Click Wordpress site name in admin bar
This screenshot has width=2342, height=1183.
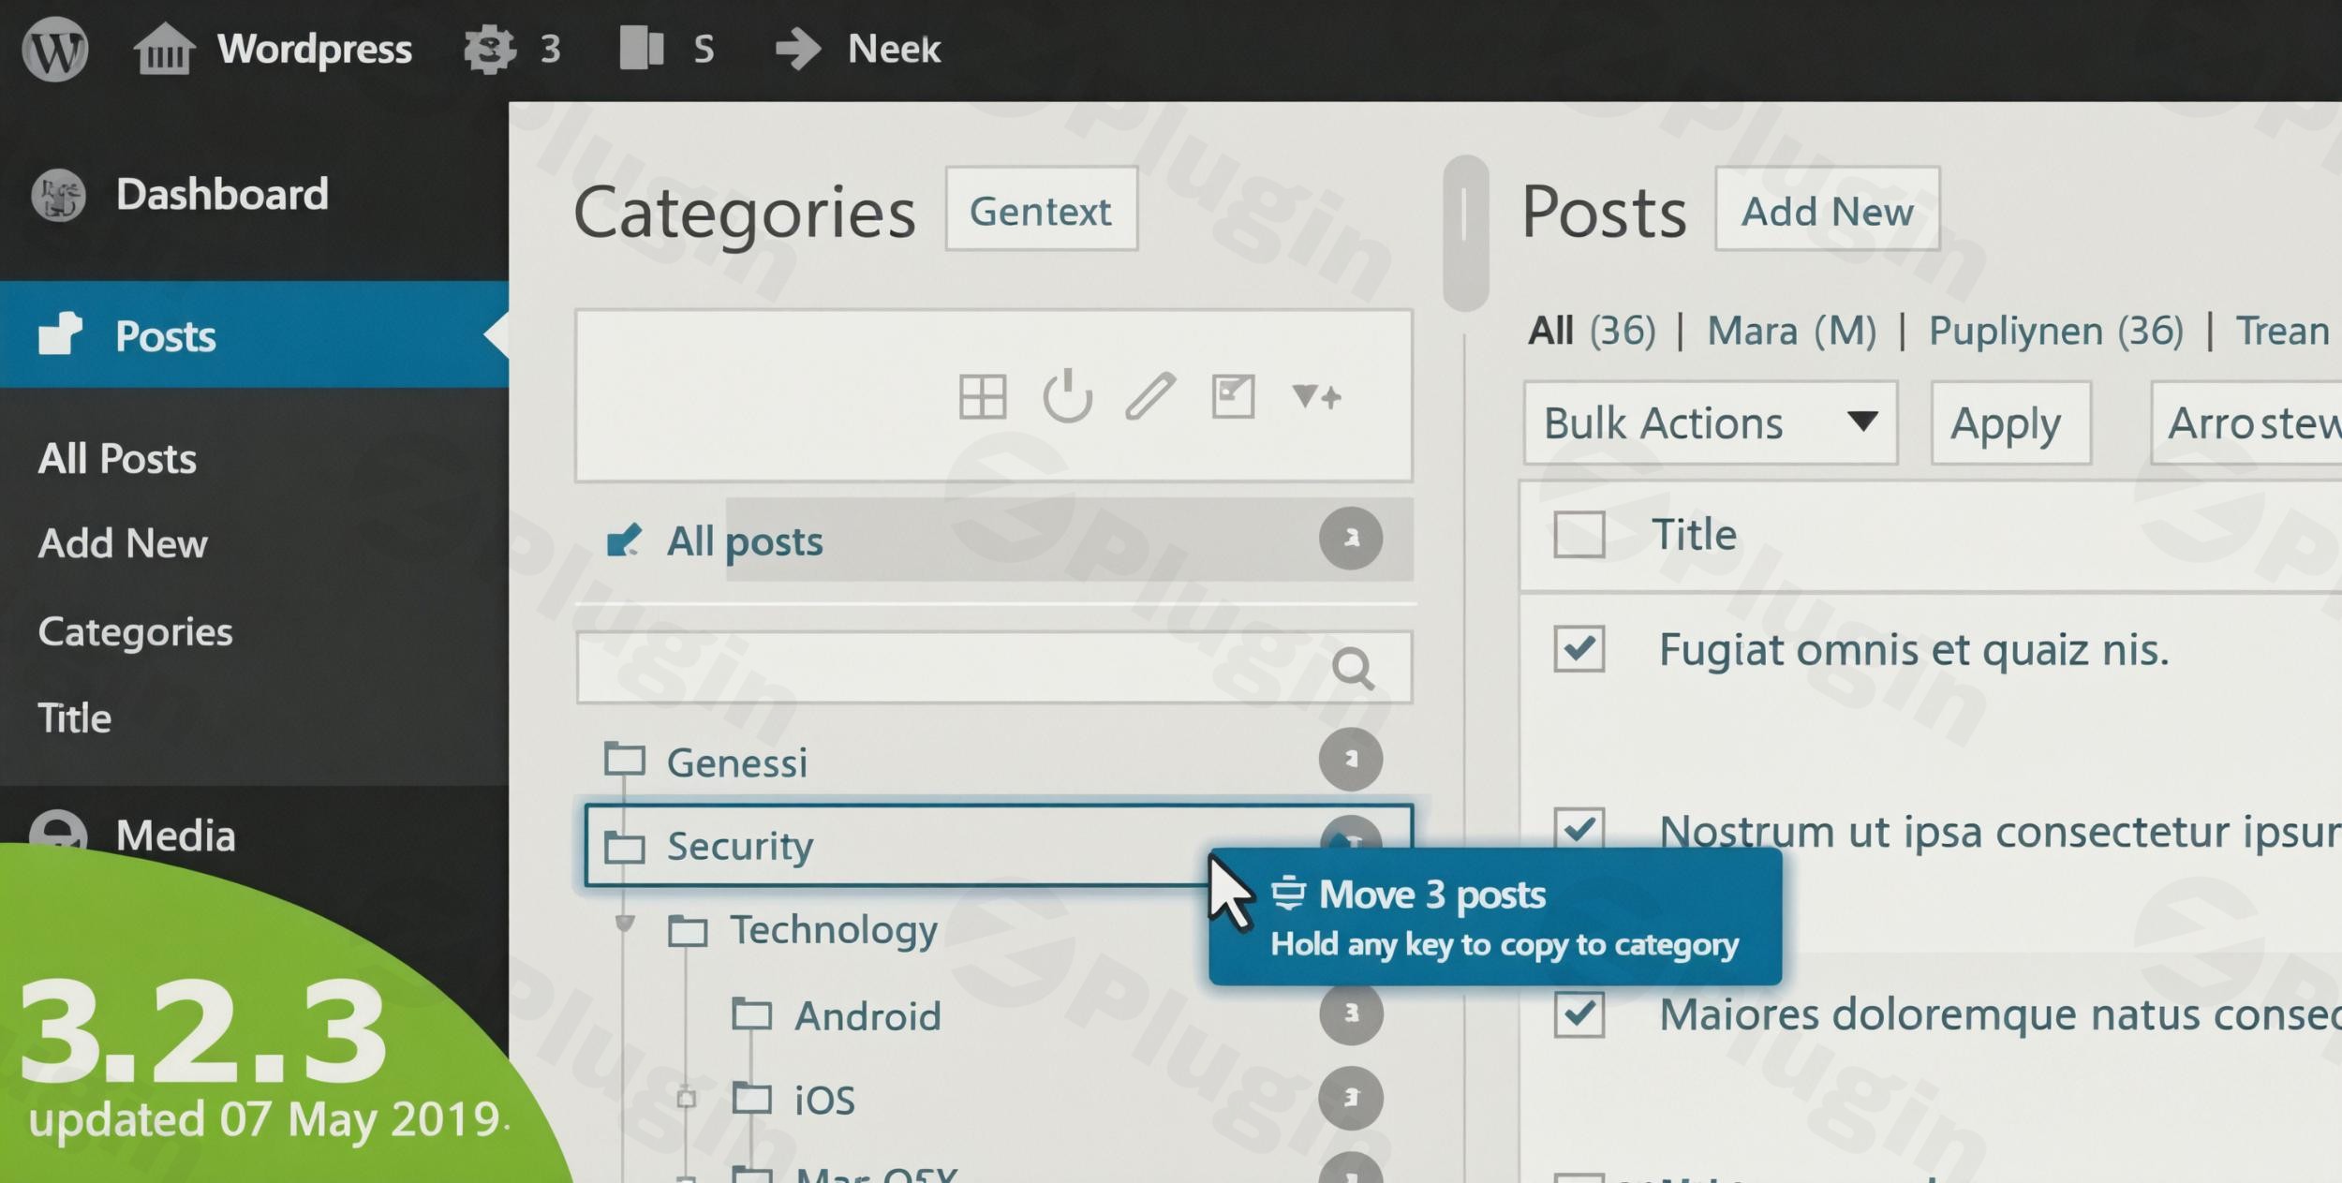click(315, 49)
